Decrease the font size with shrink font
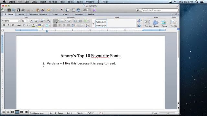Viewport: 207px width, 116px height. 37,21
